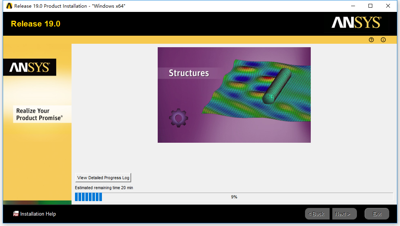Click the gear icon on Structures image

tap(178, 118)
